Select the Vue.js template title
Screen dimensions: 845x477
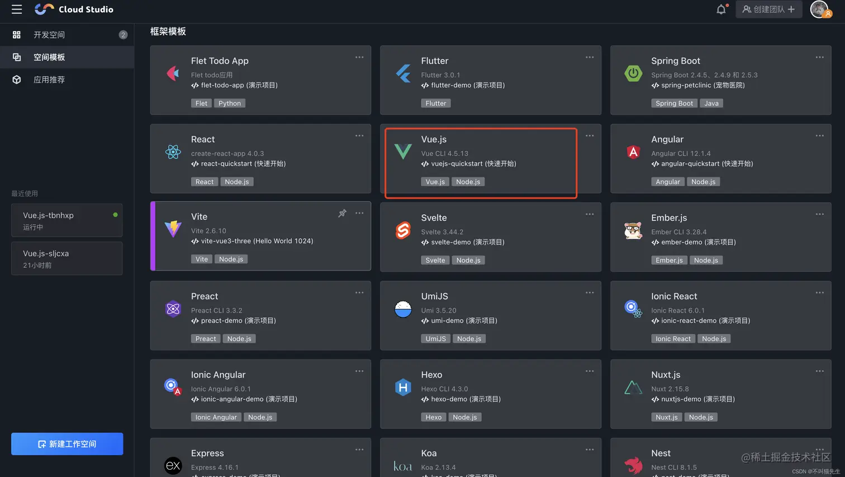pos(434,139)
